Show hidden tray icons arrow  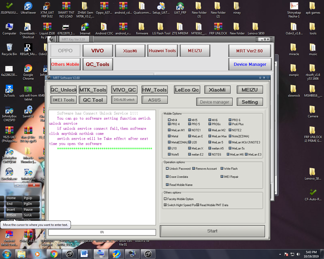tap(280, 254)
